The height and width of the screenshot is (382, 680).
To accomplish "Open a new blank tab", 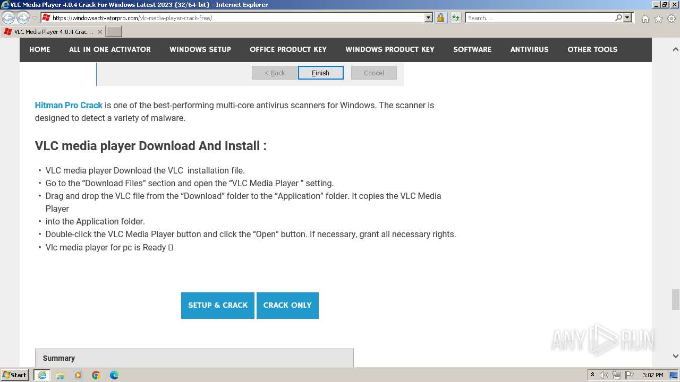I will click(114, 32).
